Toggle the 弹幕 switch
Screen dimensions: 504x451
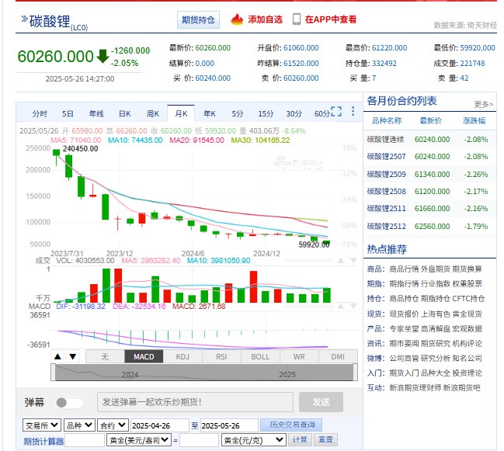[69, 403]
